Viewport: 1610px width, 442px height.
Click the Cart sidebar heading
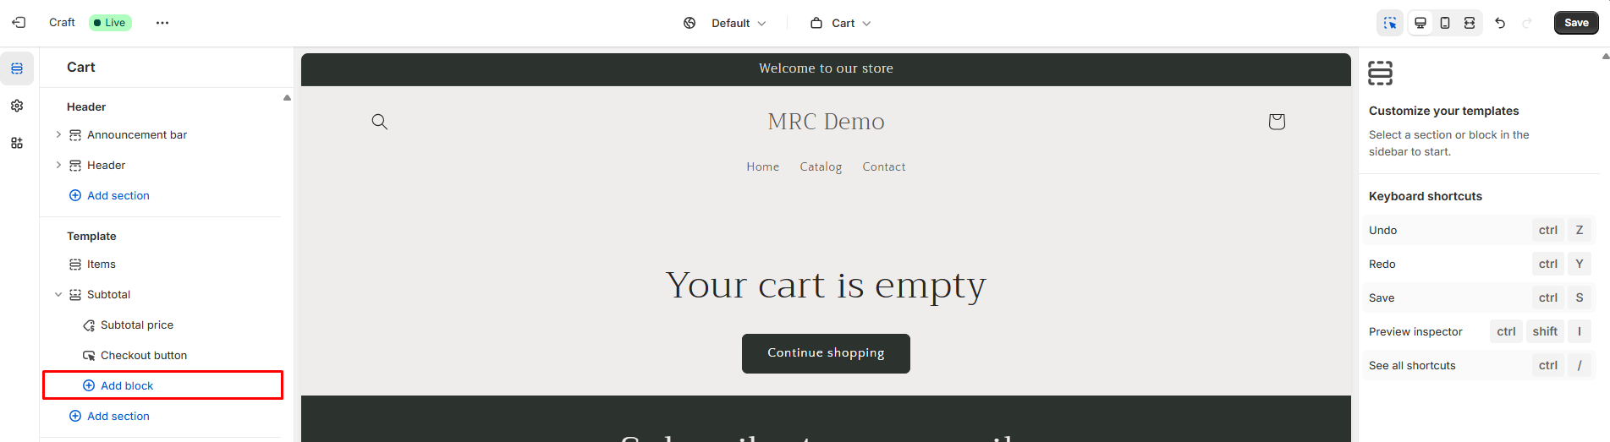81,68
